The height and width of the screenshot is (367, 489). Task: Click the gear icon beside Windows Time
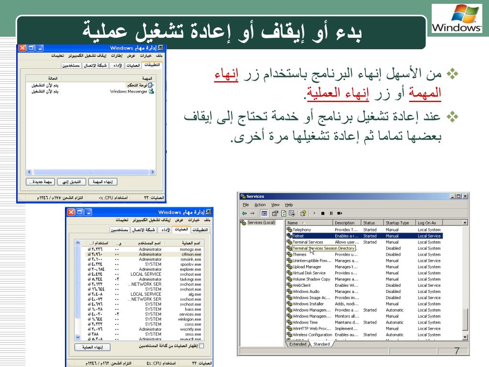tap(289, 323)
